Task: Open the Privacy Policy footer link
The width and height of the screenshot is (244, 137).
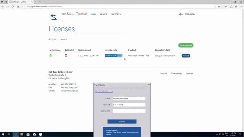Action: tap(176, 73)
